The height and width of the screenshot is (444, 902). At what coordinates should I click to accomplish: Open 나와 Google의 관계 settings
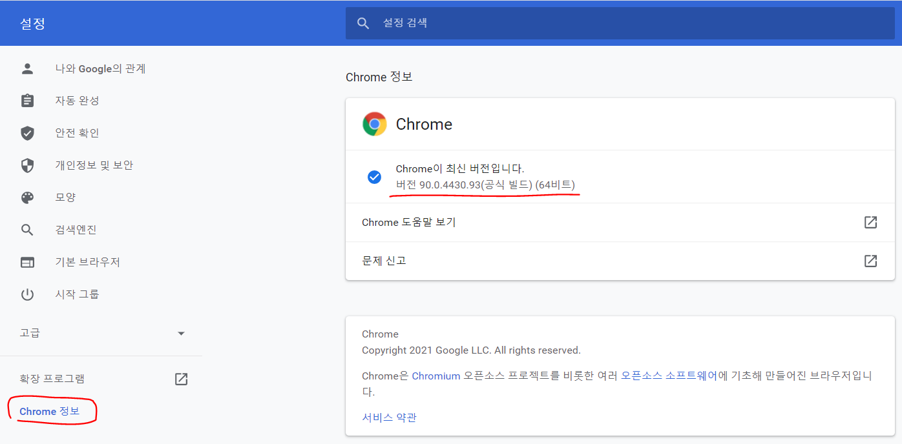pyautogui.click(x=101, y=68)
